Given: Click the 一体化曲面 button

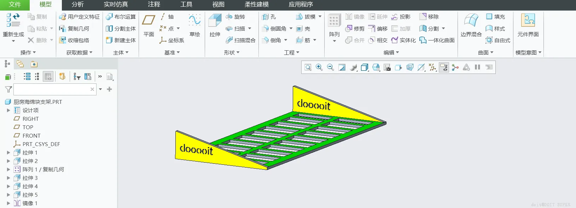Looking at the screenshot, I should pyautogui.click(x=437, y=40).
